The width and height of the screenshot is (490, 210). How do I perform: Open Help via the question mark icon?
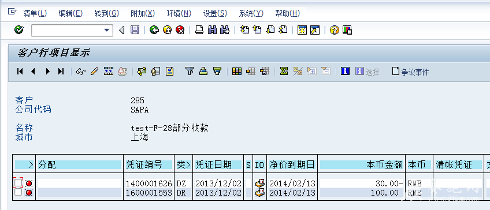pos(335,30)
